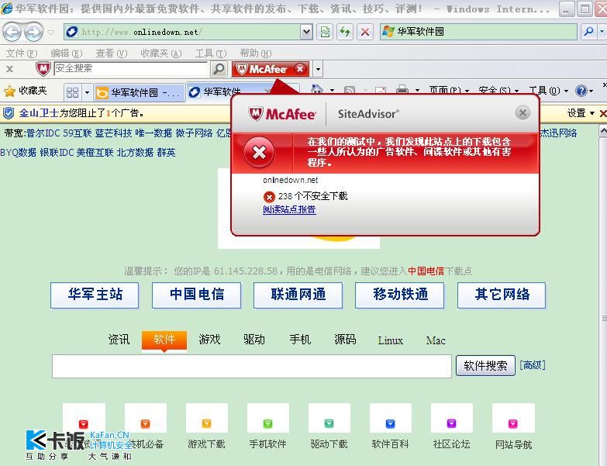This screenshot has height=466, width=607.
Task: Open the 阅读站点报告 link
Action: click(289, 209)
